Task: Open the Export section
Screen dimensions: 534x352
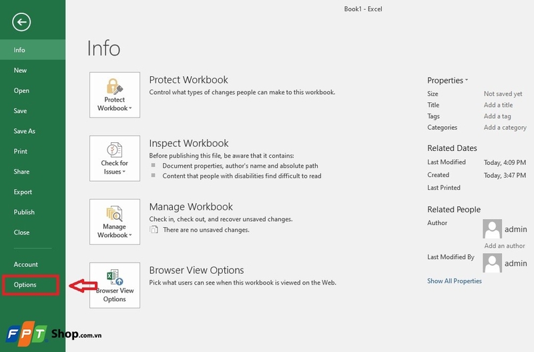Action: [x=23, y=192]
